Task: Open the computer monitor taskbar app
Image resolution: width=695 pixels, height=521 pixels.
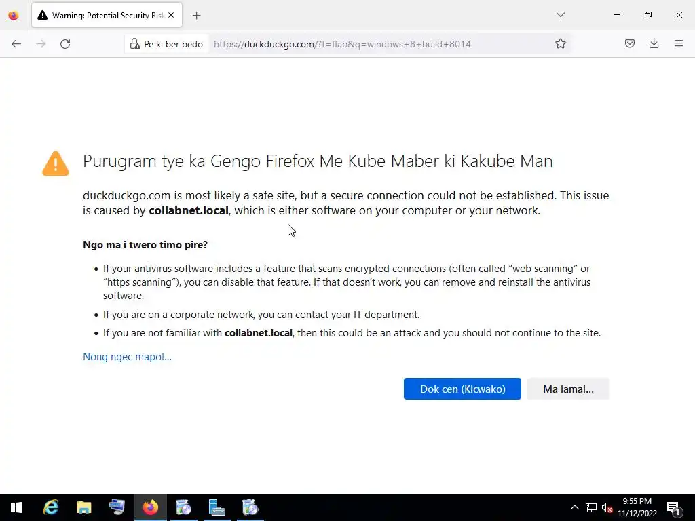Action: pyautogui.click(x=117, y=507)
